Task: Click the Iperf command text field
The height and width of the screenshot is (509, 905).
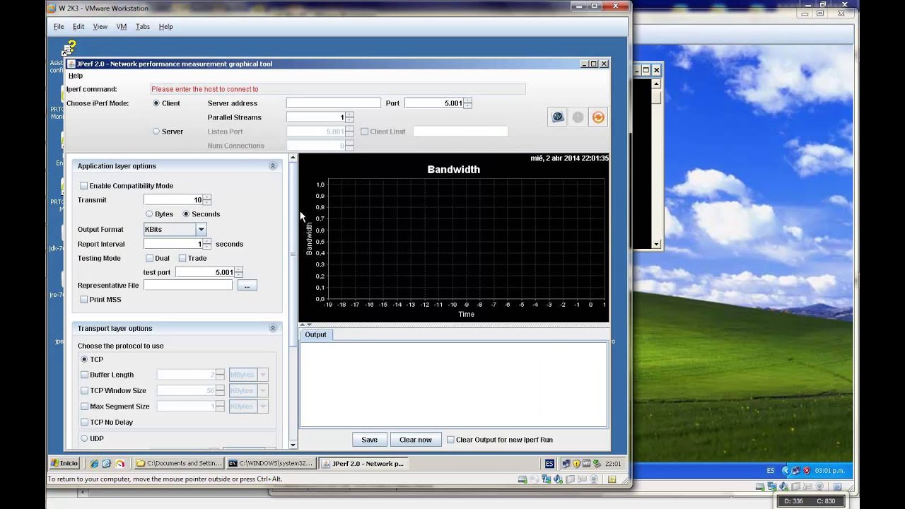Action: point(338,89)
